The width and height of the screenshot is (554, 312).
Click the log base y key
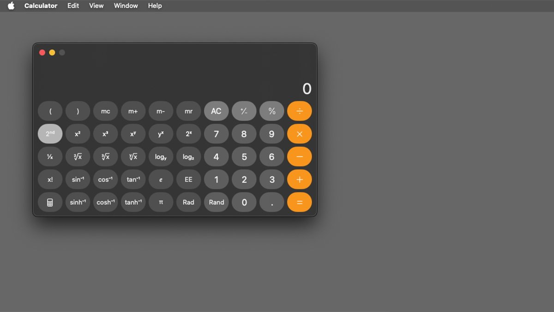pos(161,157)
